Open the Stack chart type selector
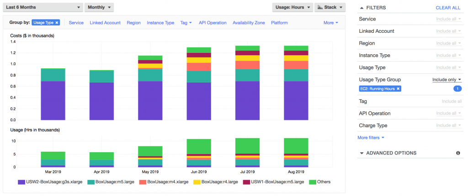Image resolution: width=468 pixels, height=196 pixels. (330, 7)
